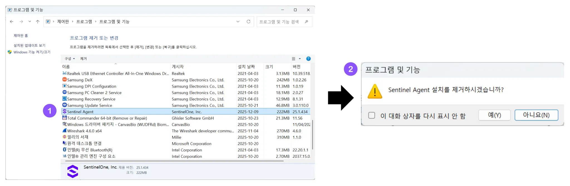
Task: Expand the chevron after 프로그램 in breadcrumb
Action: [x=96, y=21]
